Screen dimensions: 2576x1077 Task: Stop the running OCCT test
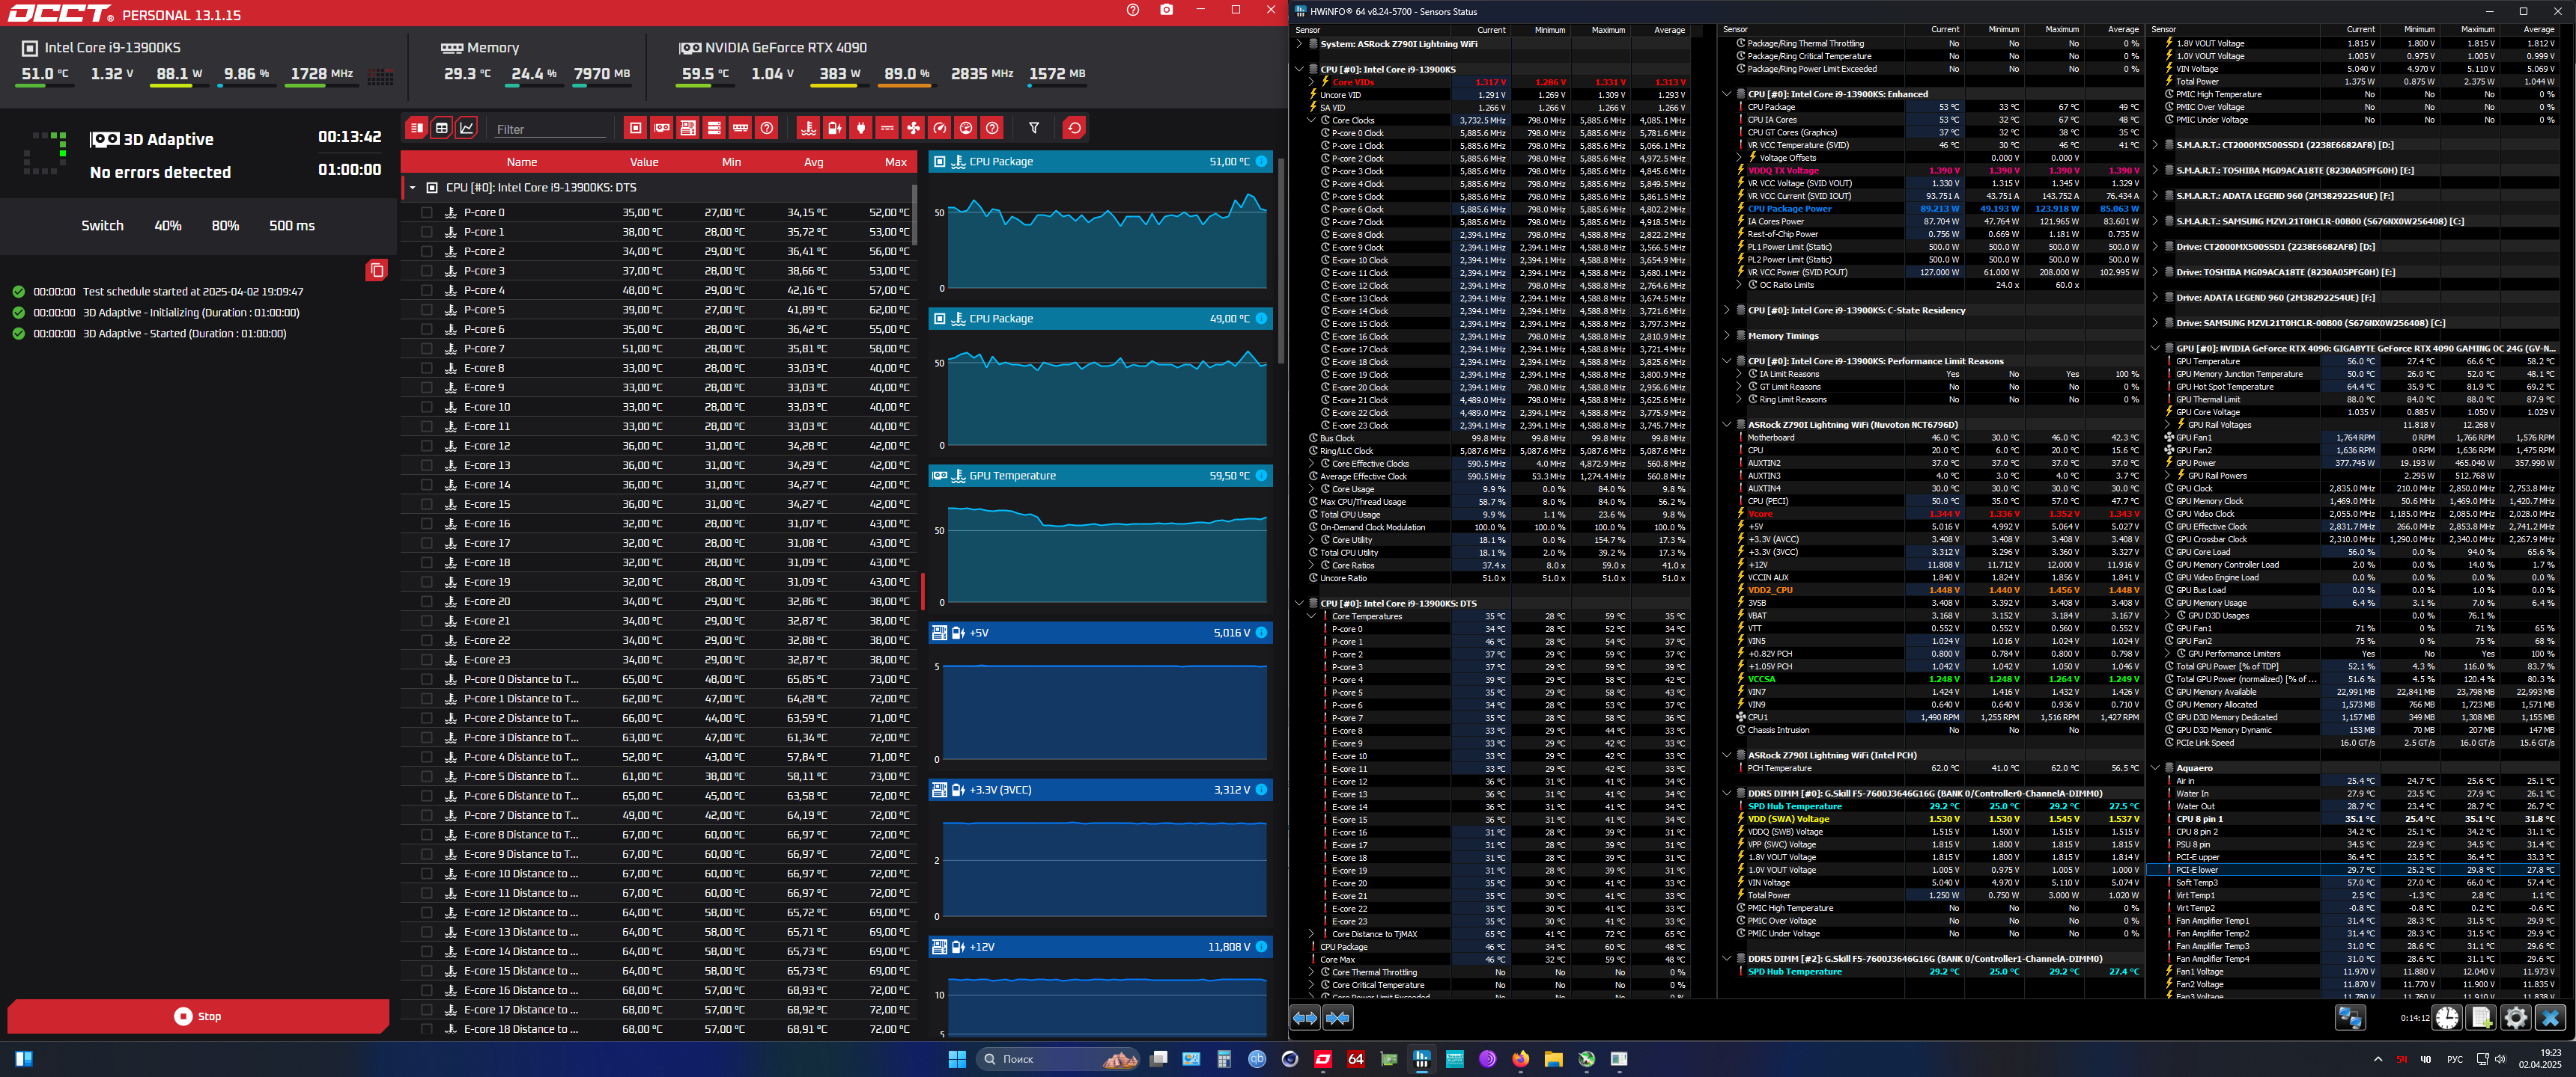click(198, 1016)
